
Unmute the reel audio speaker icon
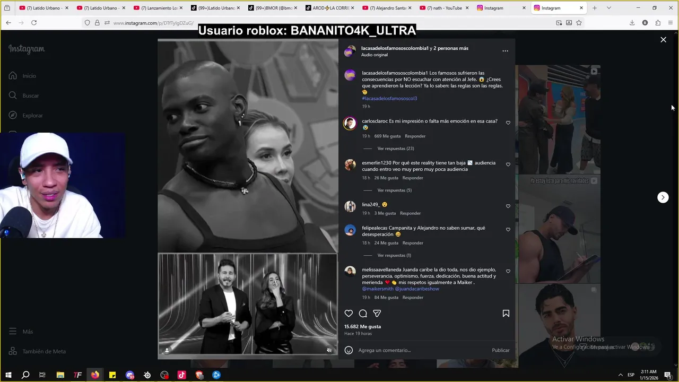tap(329, 350)
